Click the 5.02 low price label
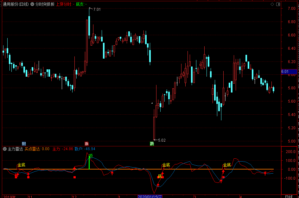This screenshot has height=198, width=299. (162, 140)
